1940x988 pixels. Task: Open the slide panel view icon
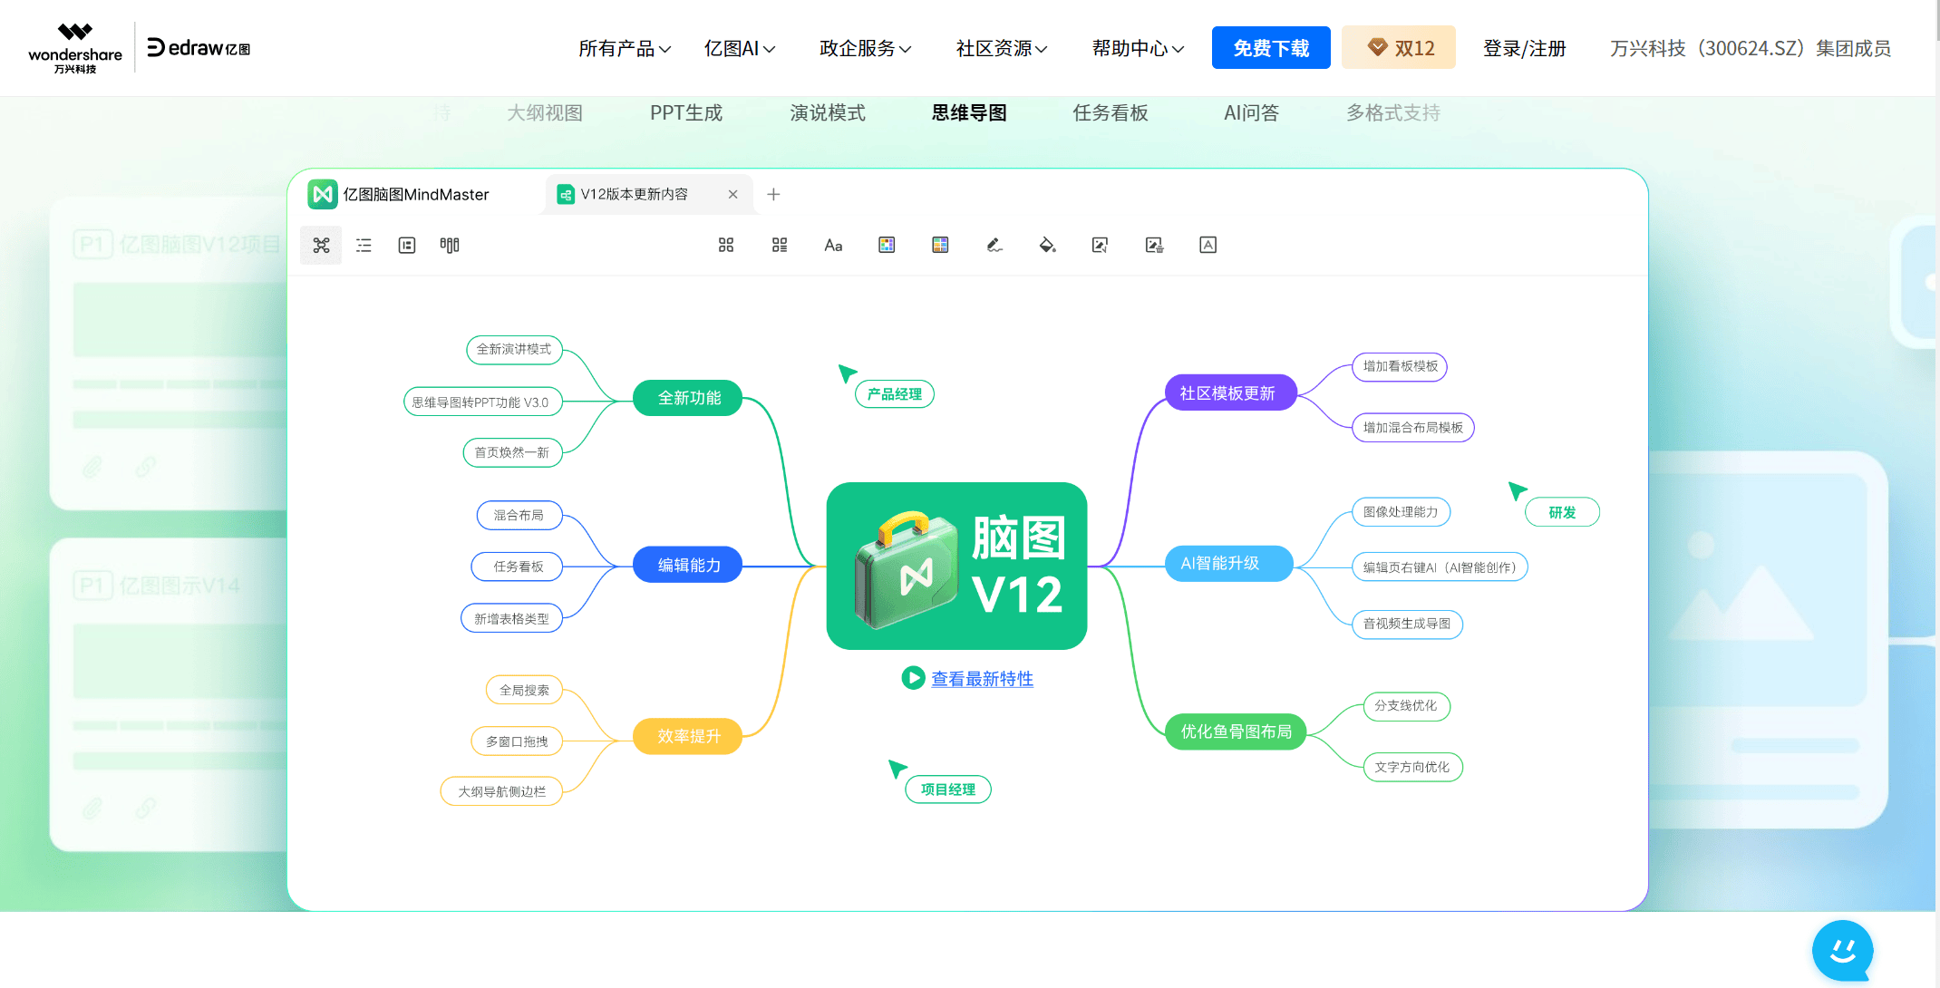pyautogui.click(x=407, y=246)
